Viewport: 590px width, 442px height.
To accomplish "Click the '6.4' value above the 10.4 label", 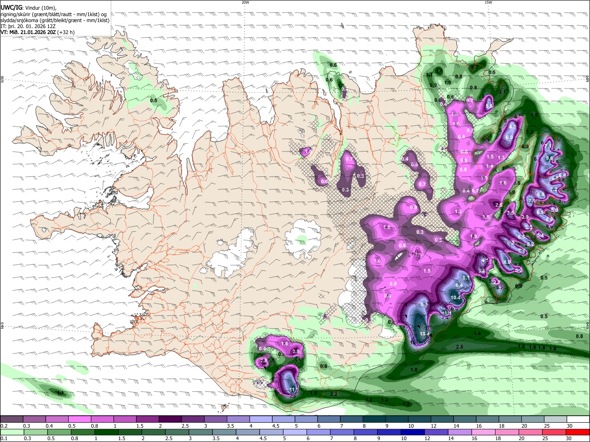I will click(x=459, y=285).
